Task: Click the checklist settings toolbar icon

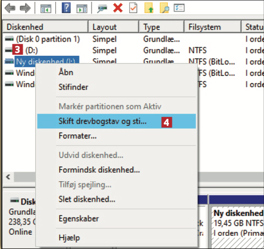Action: pyautogui.click(x=179, y=8)
